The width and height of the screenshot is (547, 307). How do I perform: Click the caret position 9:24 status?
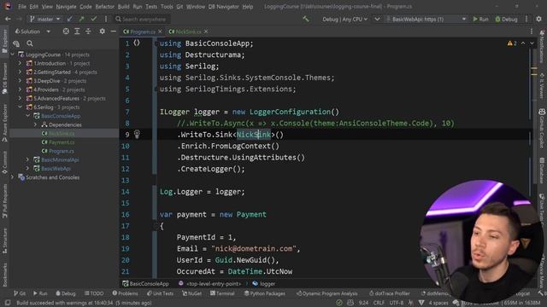click(x=363, y=303)
